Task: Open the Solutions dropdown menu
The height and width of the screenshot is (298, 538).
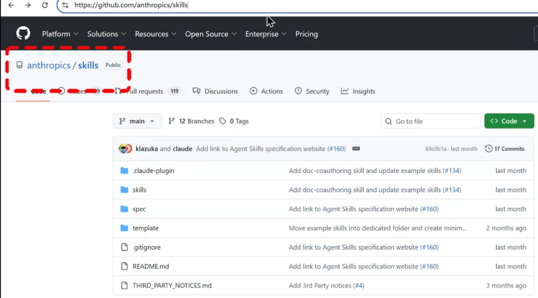Action: (107, 34)
